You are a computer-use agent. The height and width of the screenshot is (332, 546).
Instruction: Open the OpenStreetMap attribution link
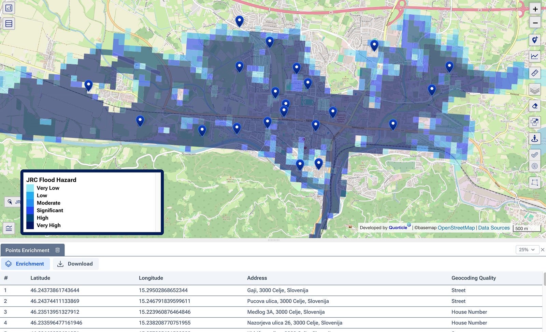tap(456, 227)
